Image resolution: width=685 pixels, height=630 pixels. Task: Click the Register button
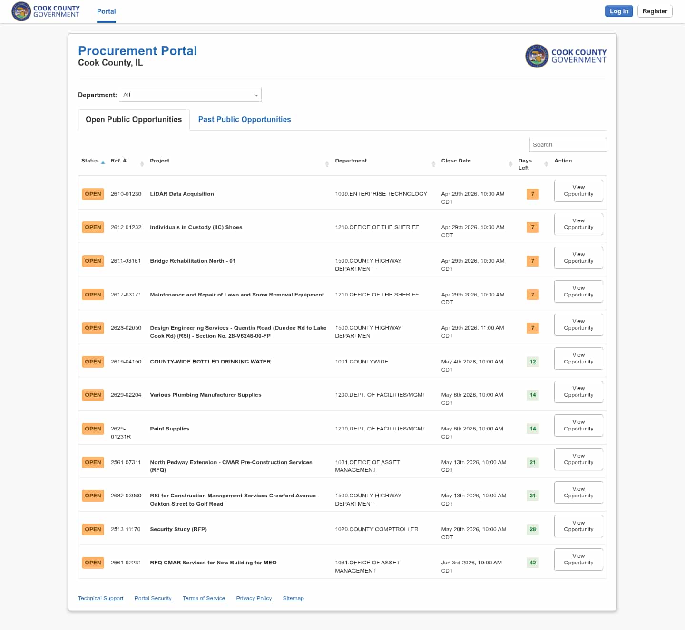[x=655, y=11]
